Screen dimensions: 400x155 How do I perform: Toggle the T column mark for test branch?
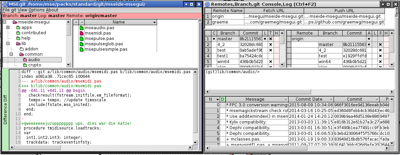click(270, 50)
